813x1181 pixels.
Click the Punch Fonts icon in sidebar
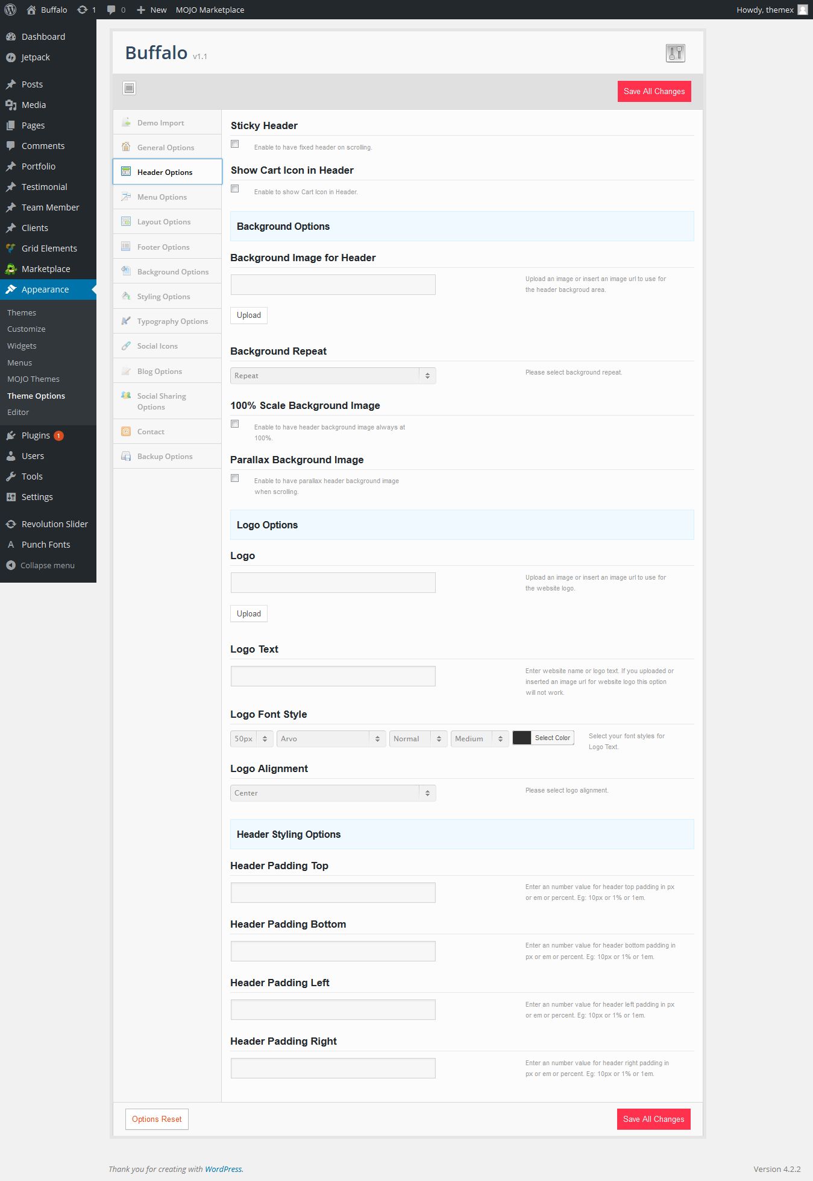point(11,545)
